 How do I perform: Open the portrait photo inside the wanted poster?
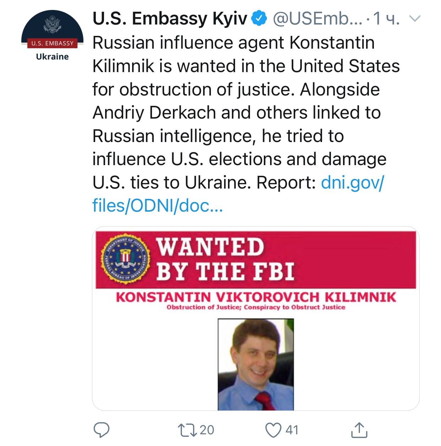[256, 364]
